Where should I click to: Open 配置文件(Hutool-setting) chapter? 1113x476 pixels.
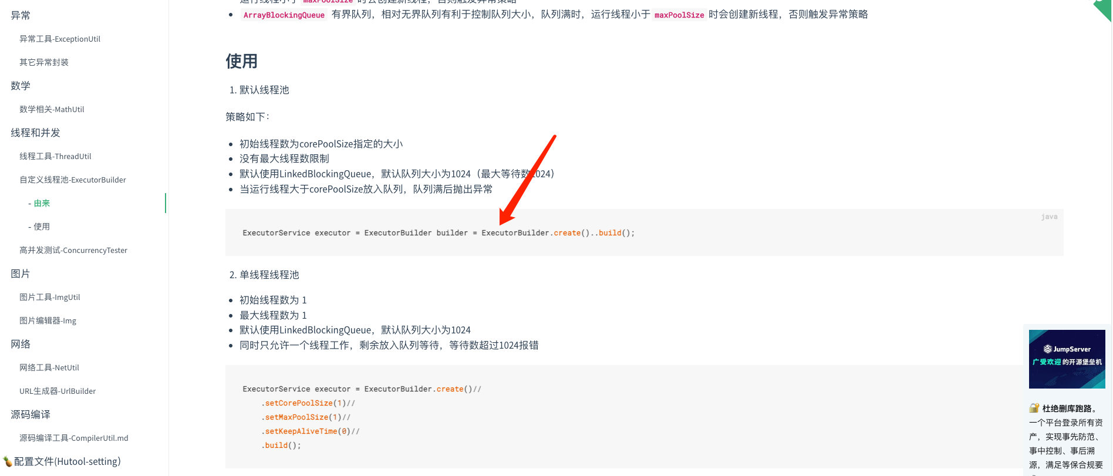point(68,461)
